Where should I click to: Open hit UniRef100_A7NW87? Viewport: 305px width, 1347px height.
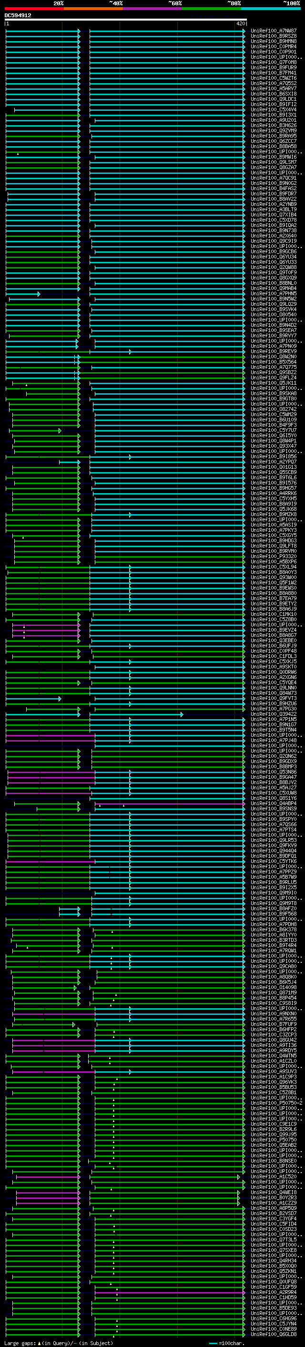(x=273, y=31)
